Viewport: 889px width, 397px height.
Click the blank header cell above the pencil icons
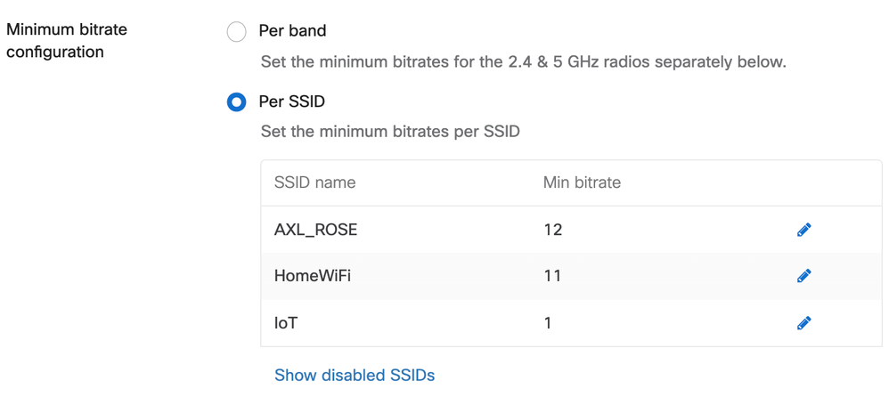803,182
